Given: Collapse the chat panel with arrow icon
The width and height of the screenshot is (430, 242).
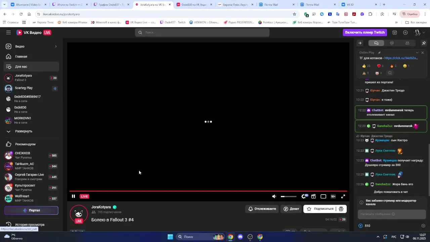Looking at the screenshot, I should (x=360, y=43).
